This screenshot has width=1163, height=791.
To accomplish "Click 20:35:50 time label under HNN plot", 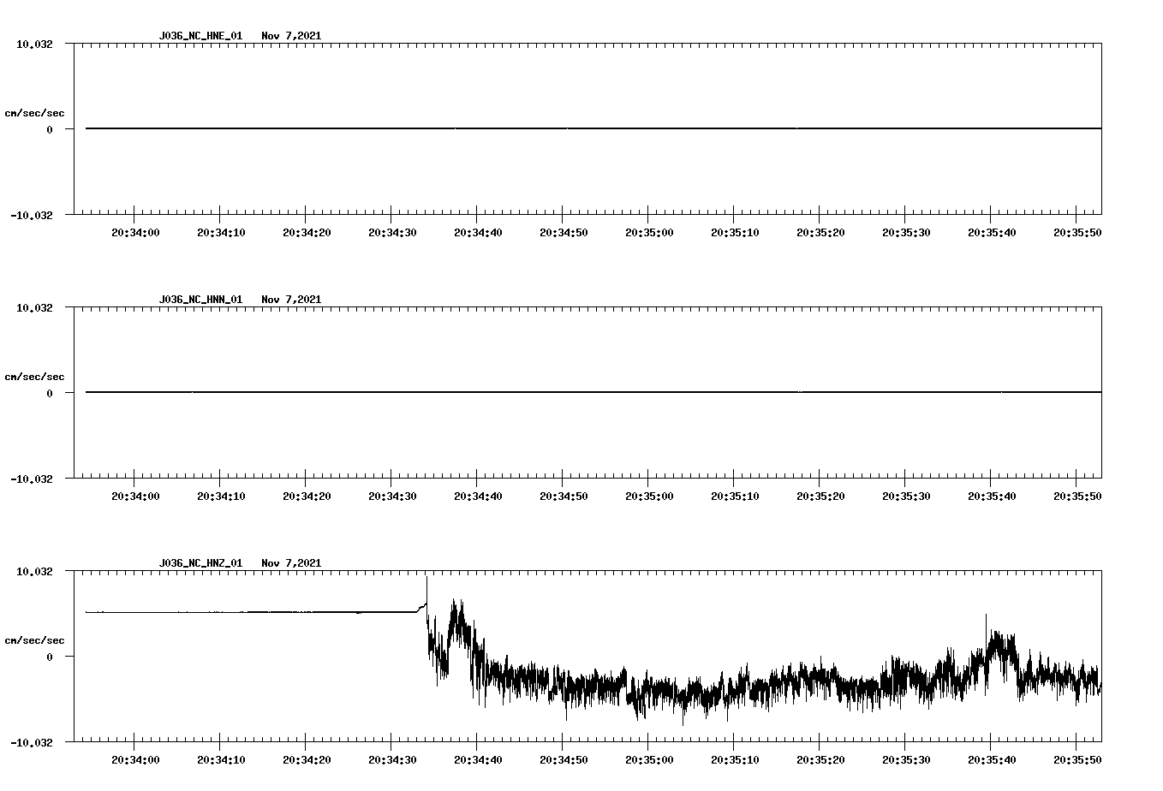I will click(1077, 497).
